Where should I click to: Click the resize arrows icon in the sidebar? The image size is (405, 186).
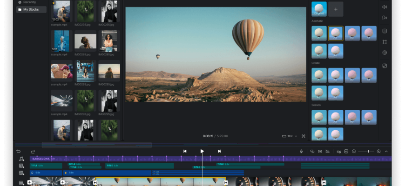(x=385, y=66)
